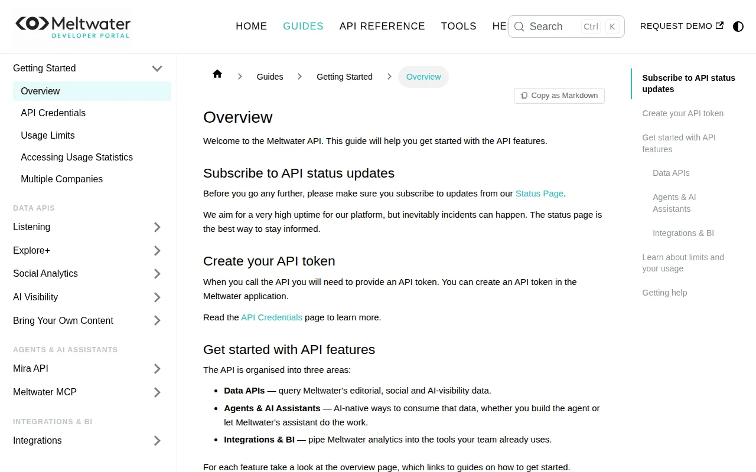Viewport: 756px width, 472px height.
Task: Open API Credentials in the sidebar
Action: 53,113
